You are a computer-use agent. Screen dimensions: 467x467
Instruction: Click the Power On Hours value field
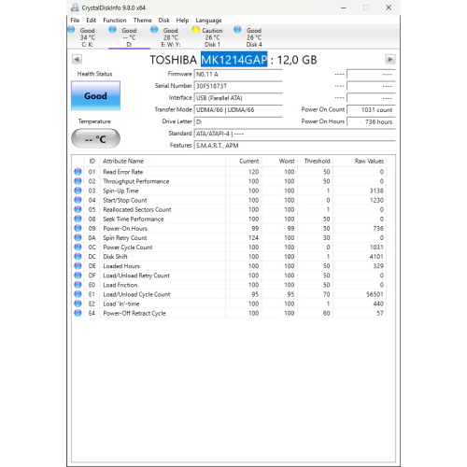point(371,121)
